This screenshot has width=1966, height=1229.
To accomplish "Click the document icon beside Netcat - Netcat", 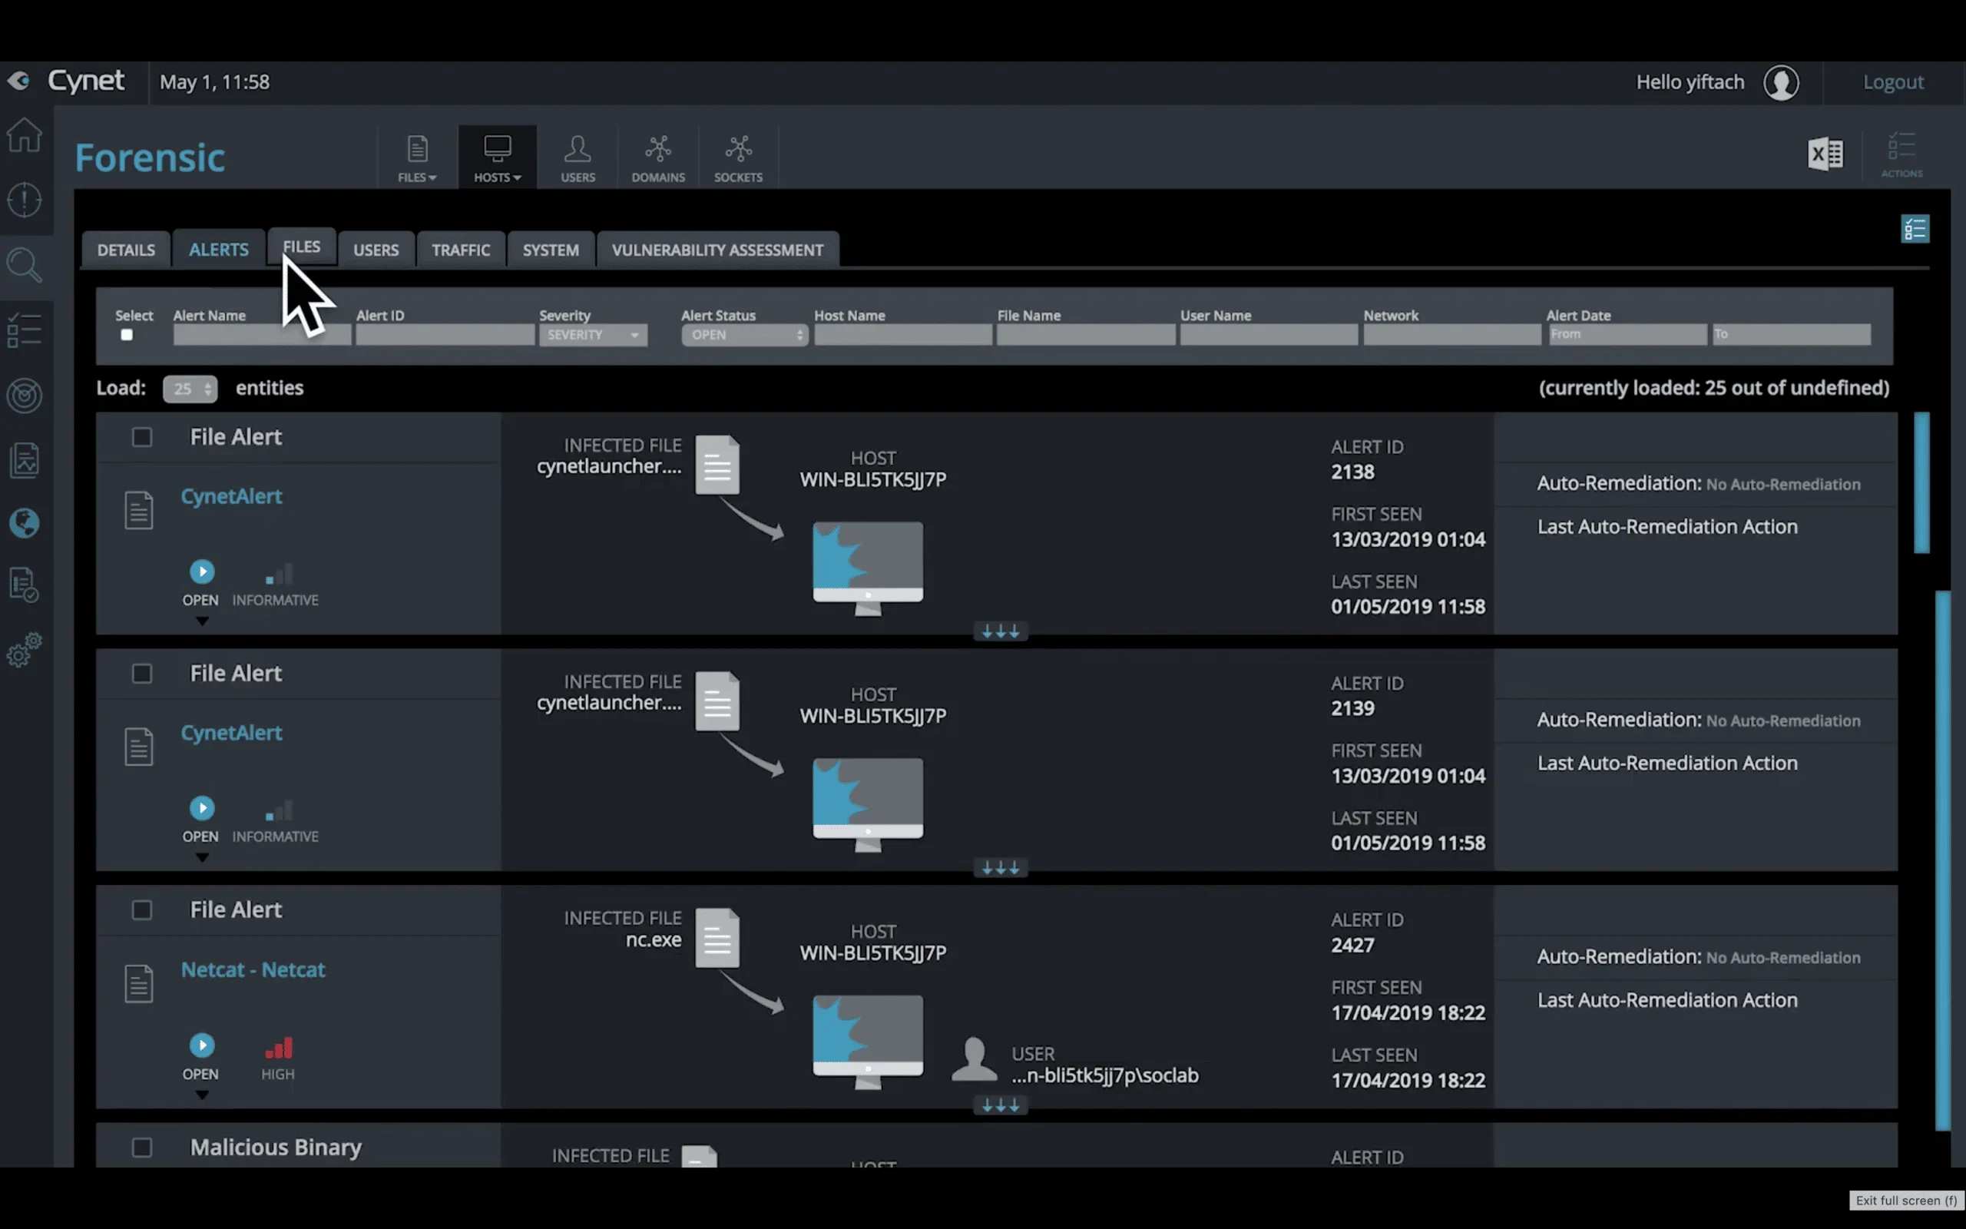I will coord(139,983).
